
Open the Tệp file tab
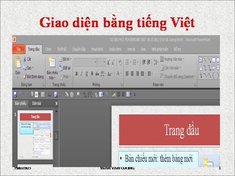(18, 49)
